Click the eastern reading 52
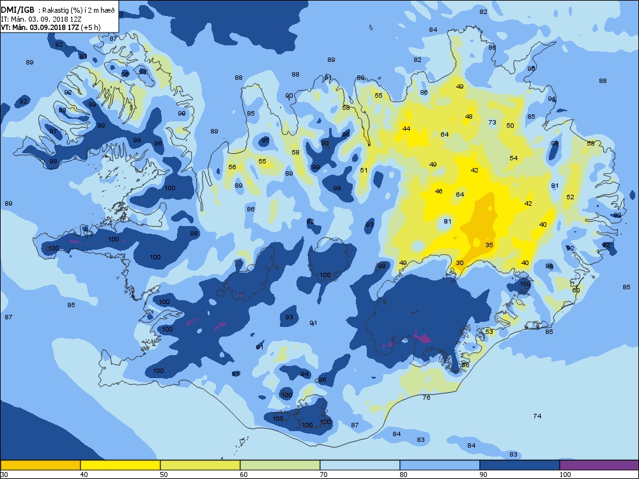Image resolution: width=639 pixels, height=479 pixels. coord(570,197)
